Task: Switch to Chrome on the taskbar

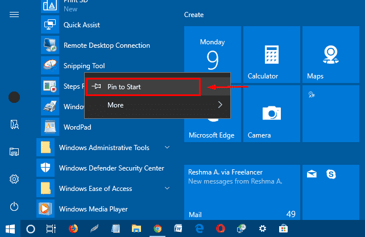Action: coord(157,228)
